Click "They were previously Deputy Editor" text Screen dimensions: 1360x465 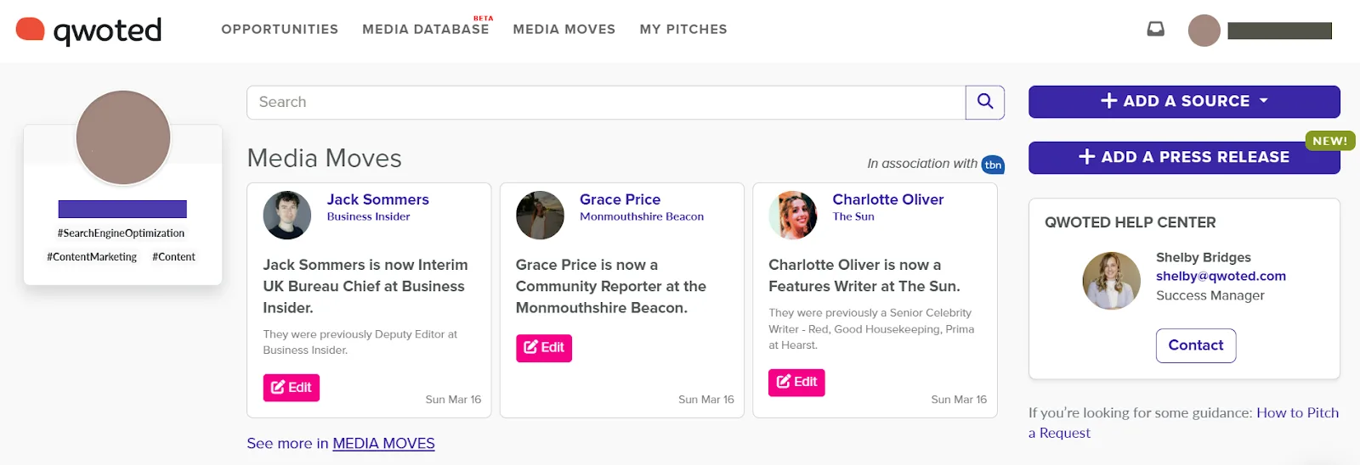coord(360,342)
